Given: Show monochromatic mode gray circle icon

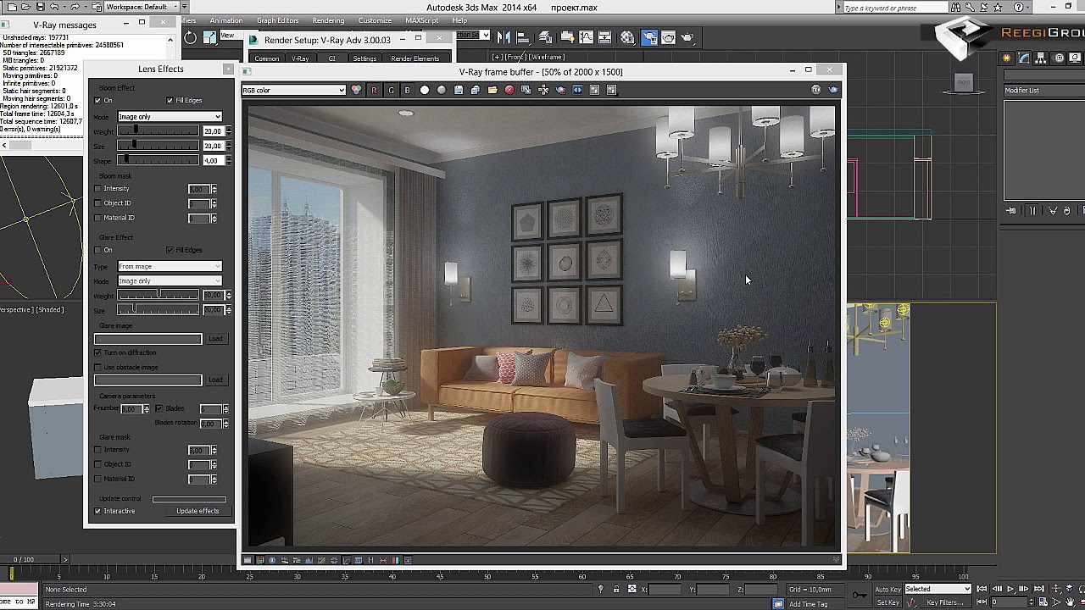Looking at the screenshot, I should pyautogui.click(x=442, y=90).
